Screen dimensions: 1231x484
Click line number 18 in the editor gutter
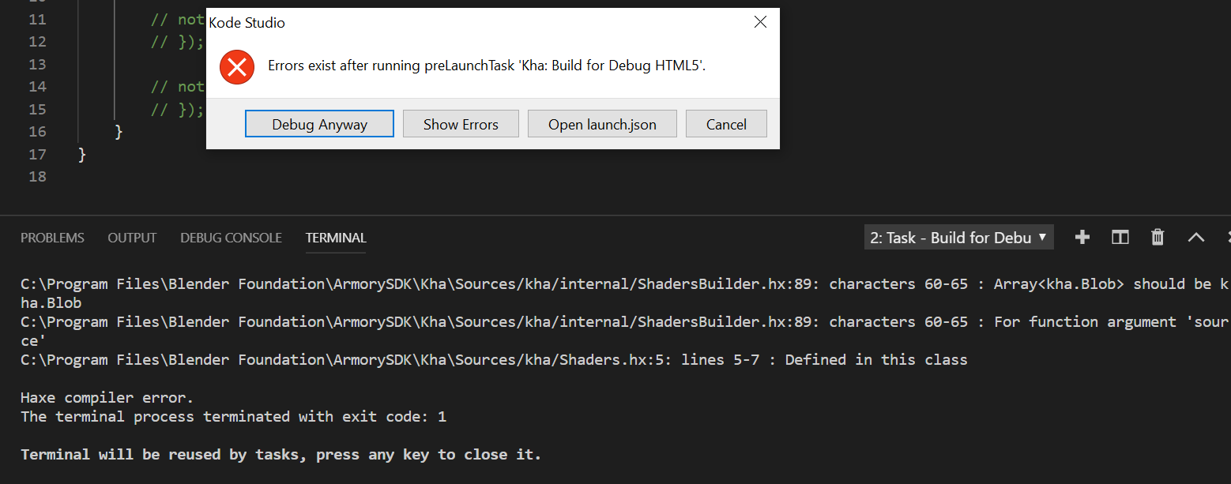coord(37,176)
